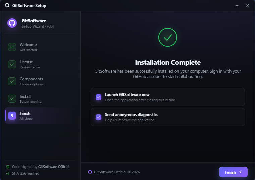255x180 pixels.
Task: Uncheck the Launch GitSoftware now checkbox
Action: pyautogui.click(x=99, y=97)
